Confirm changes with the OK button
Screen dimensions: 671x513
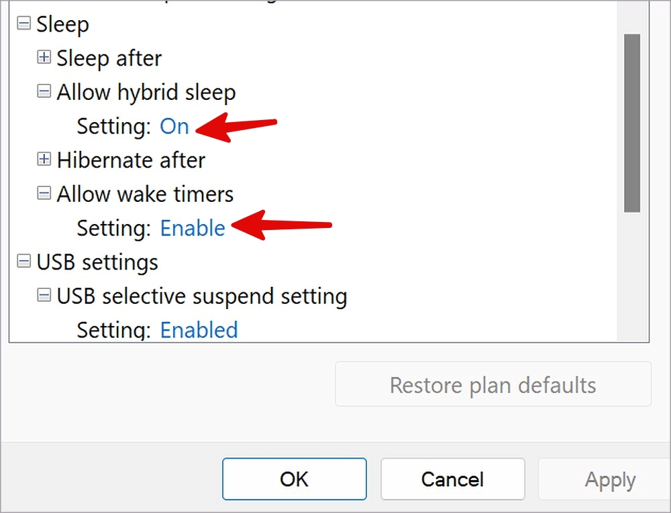coord(295,479)
